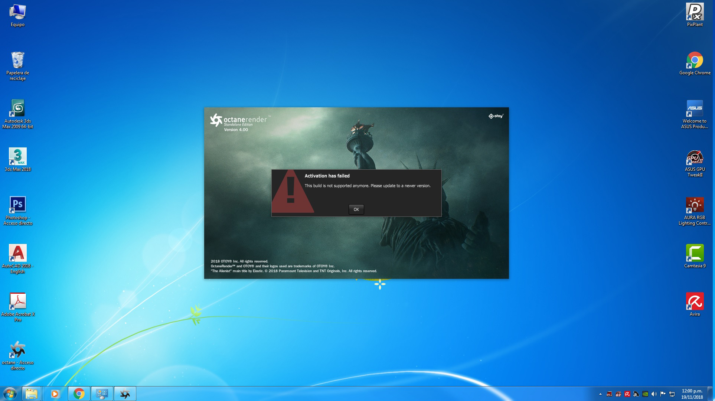The height and width of the screenshot is (401, 715).
Task: Select ASUS GPU TweakII shortcut
Action: 695,157
